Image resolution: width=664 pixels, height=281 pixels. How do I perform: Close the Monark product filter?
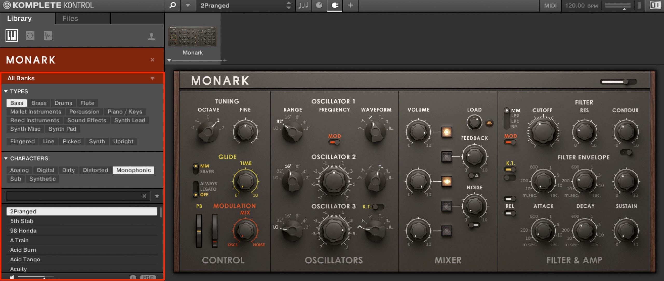click(x=153, y=60)
